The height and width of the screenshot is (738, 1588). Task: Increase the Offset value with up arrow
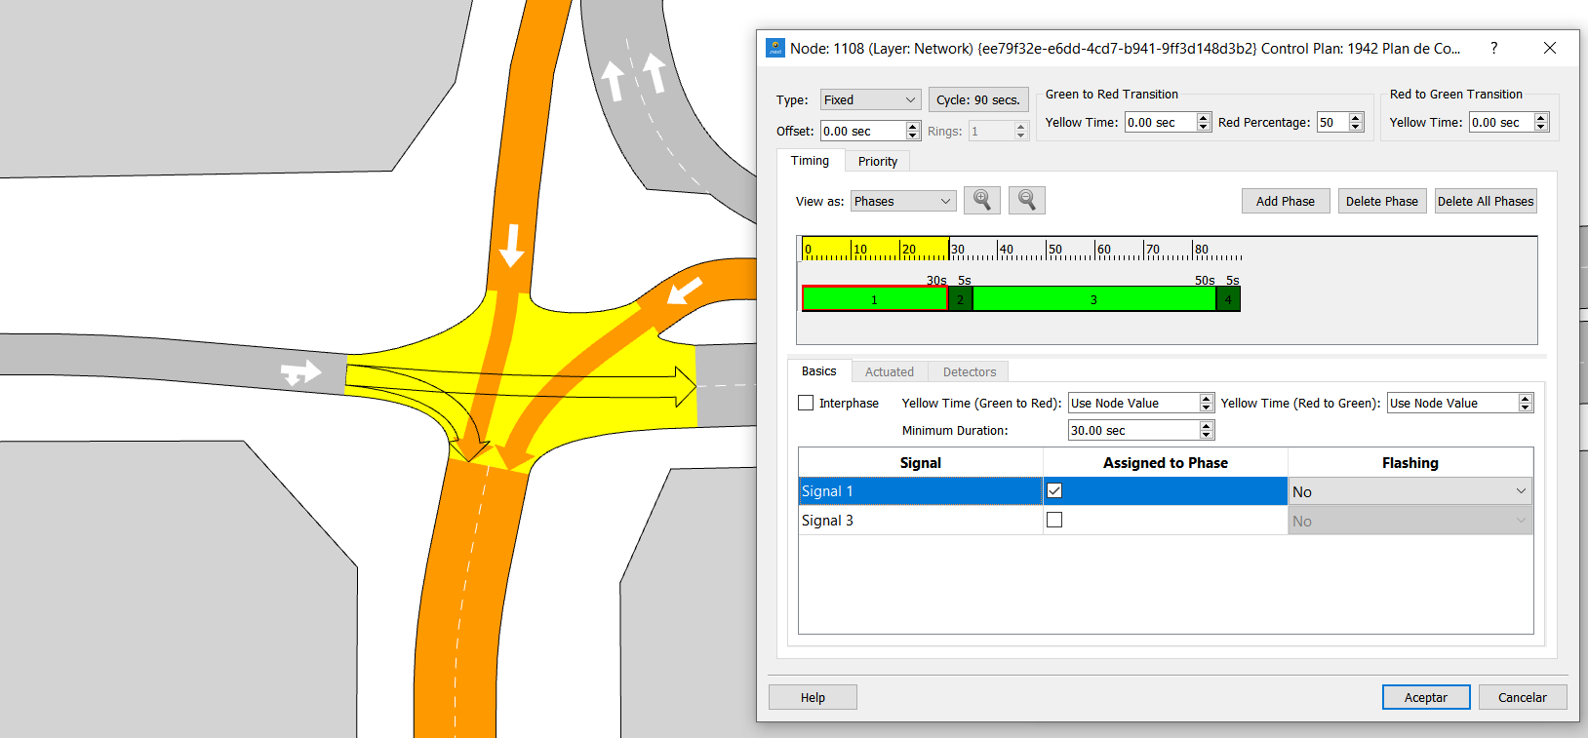tap(913, 126)
